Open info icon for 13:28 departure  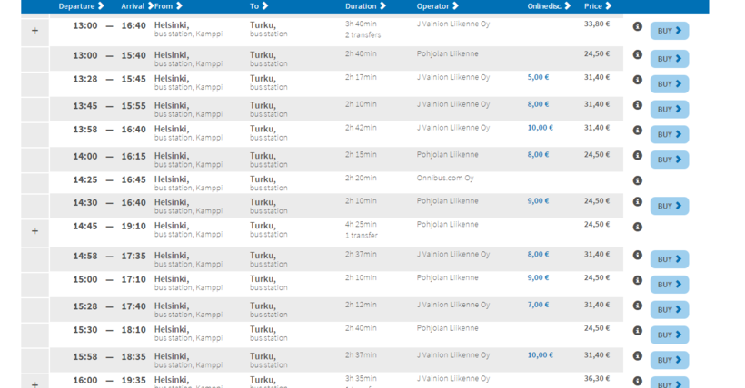tap(637, 80)
